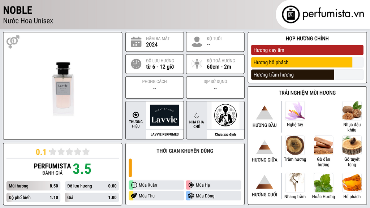
Task: Click the Nhang trầm incense image
Action: (x=295, y=182)
